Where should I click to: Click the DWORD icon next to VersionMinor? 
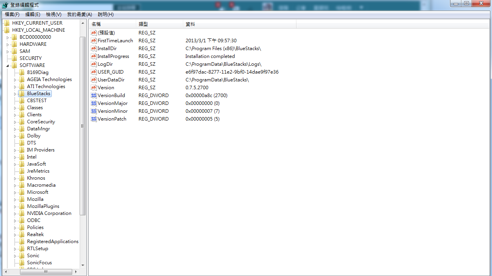(x=94, y=111)
